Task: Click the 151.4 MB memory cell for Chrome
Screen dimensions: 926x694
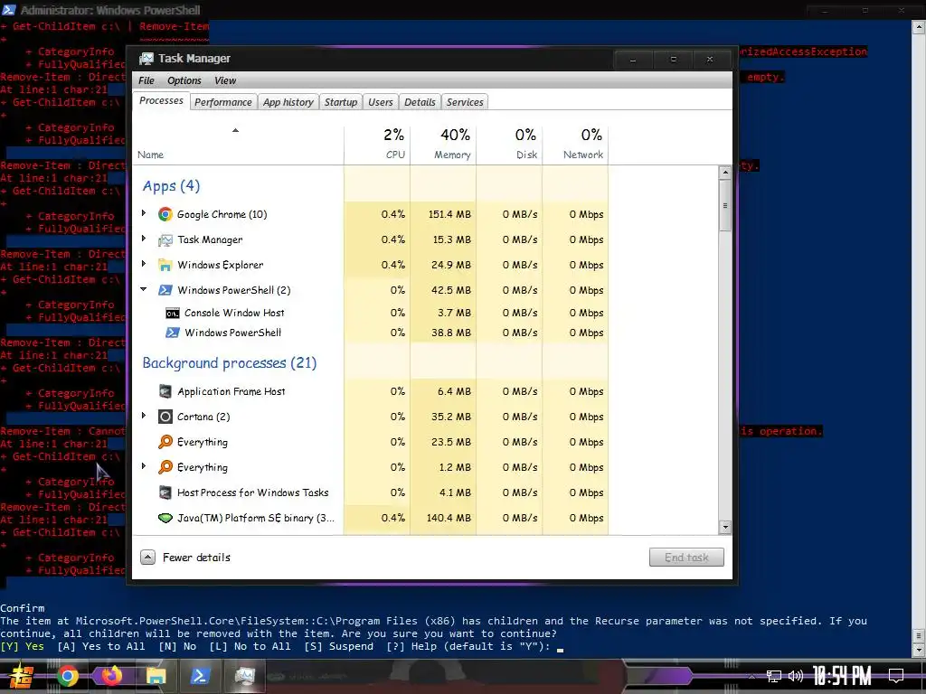Action: click(443, 214)
